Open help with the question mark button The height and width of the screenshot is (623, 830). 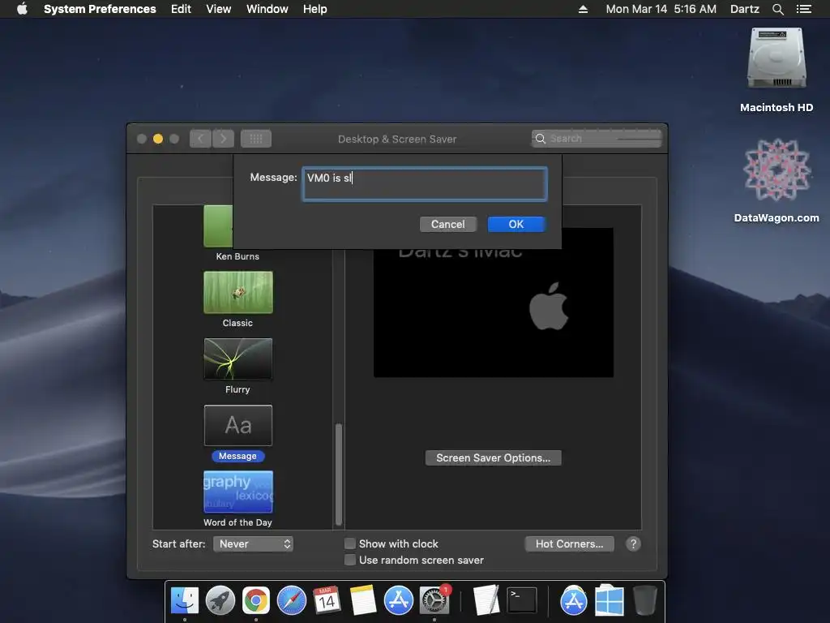pyautogui.click(x=633, y=544)
